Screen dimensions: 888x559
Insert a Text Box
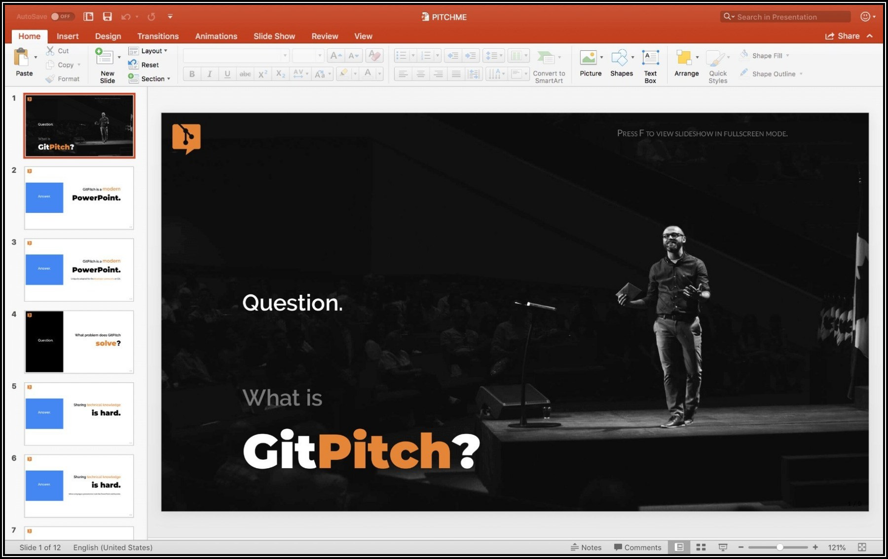[650, 66]
